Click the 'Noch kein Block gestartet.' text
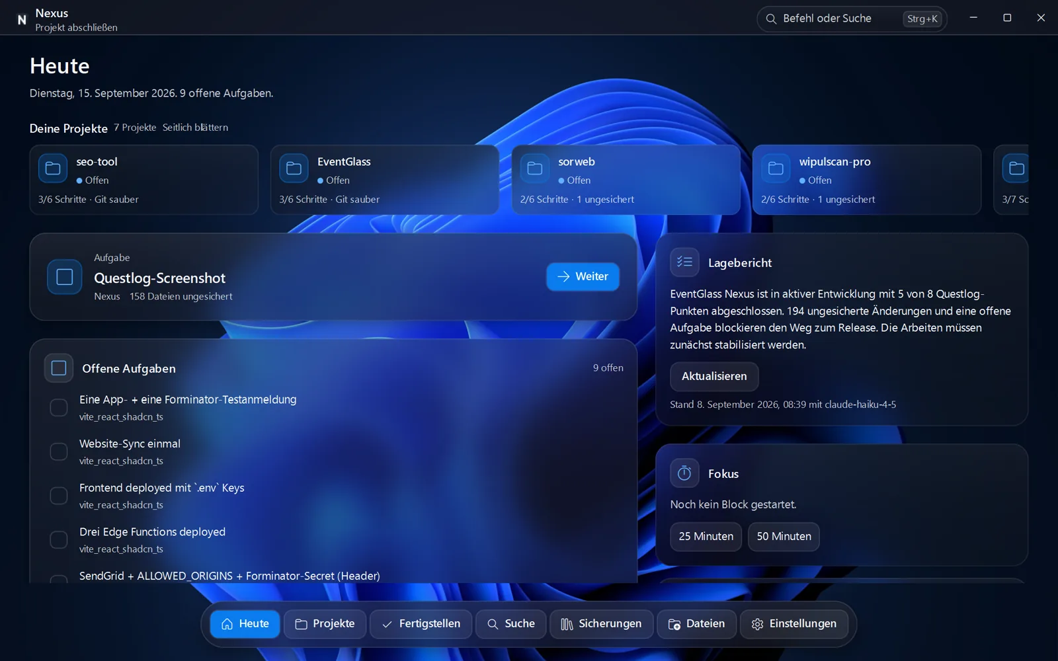The image size is (1058, 661). (x=733, y=504)
